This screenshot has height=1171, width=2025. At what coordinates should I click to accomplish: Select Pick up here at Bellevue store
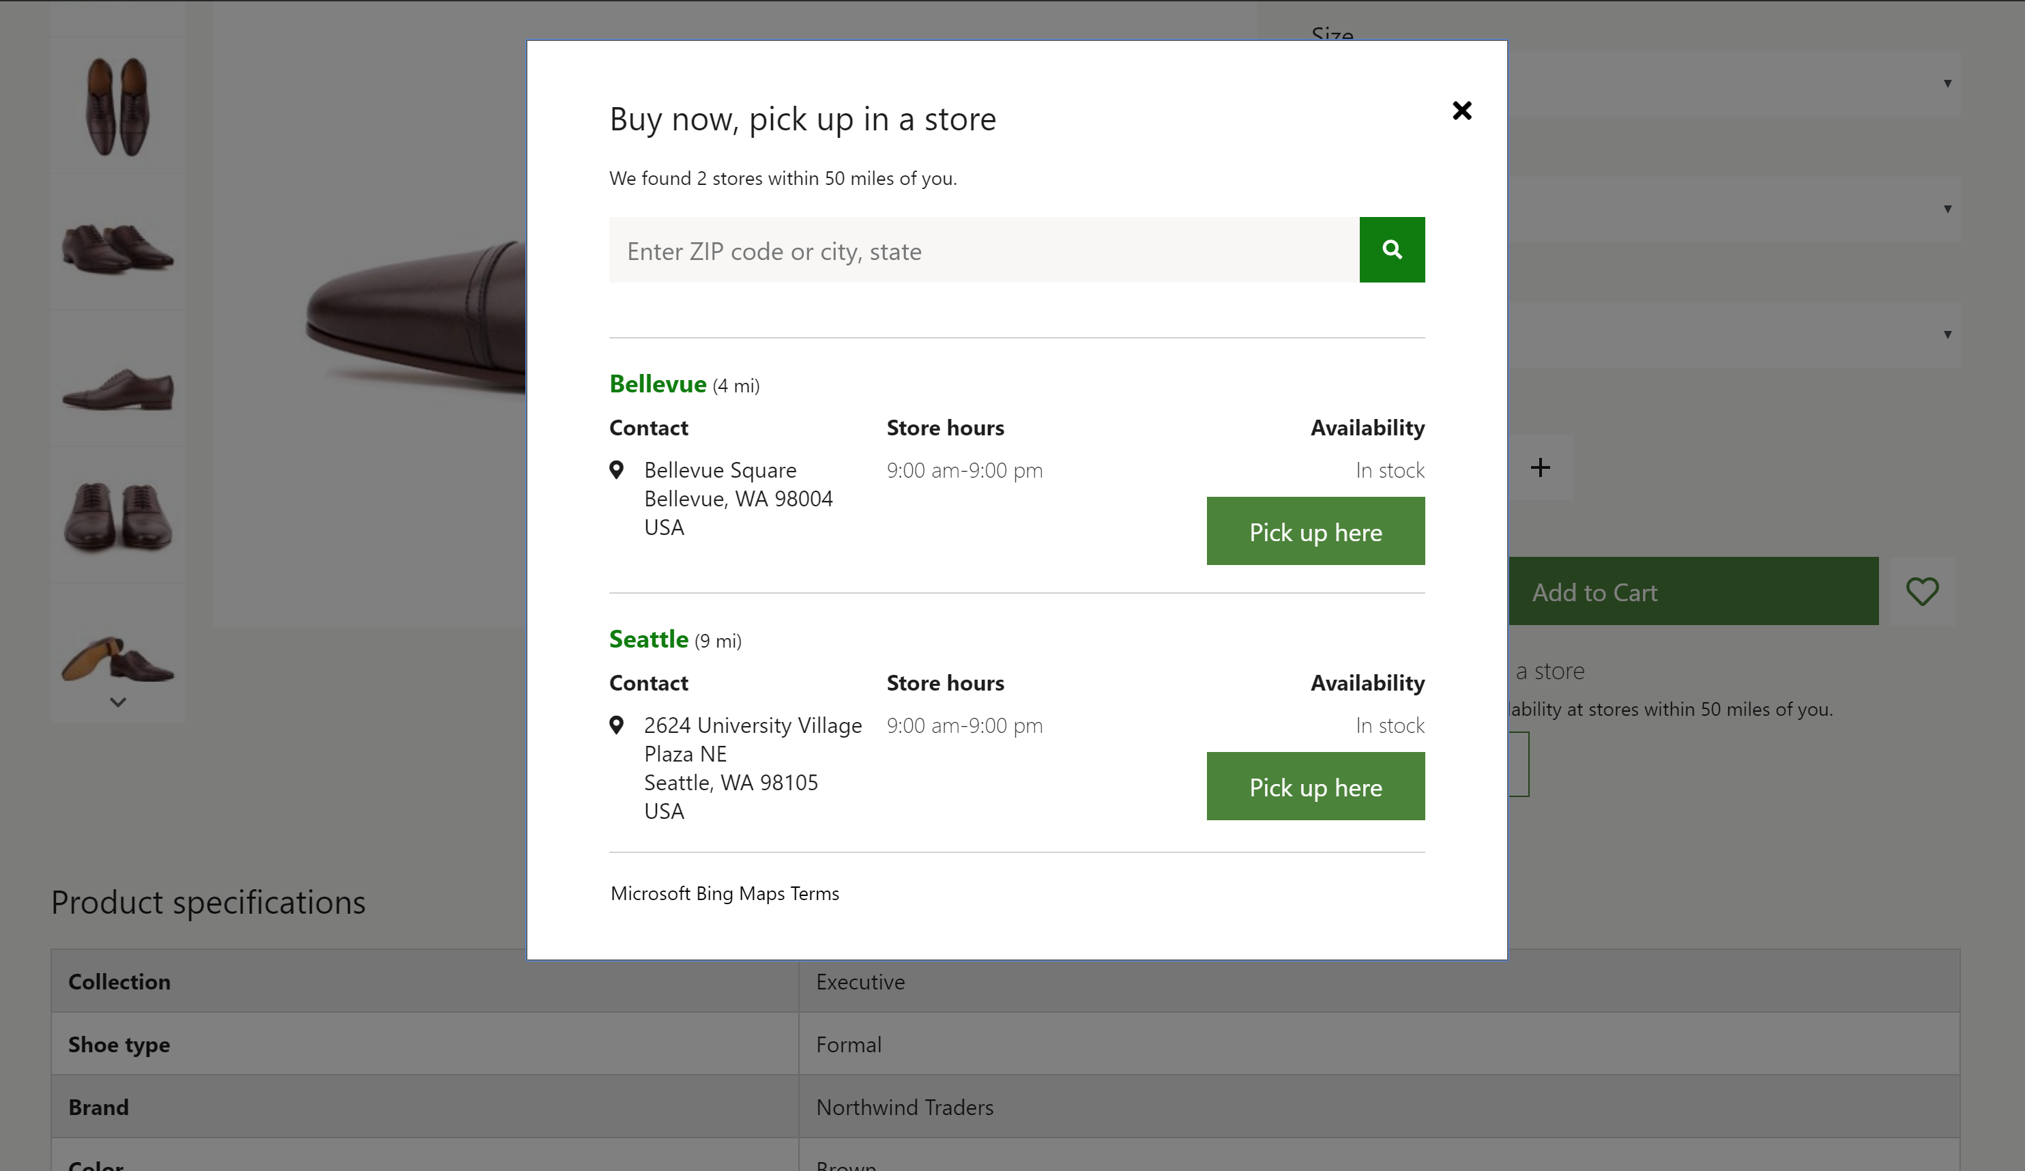pos(1315,530)
